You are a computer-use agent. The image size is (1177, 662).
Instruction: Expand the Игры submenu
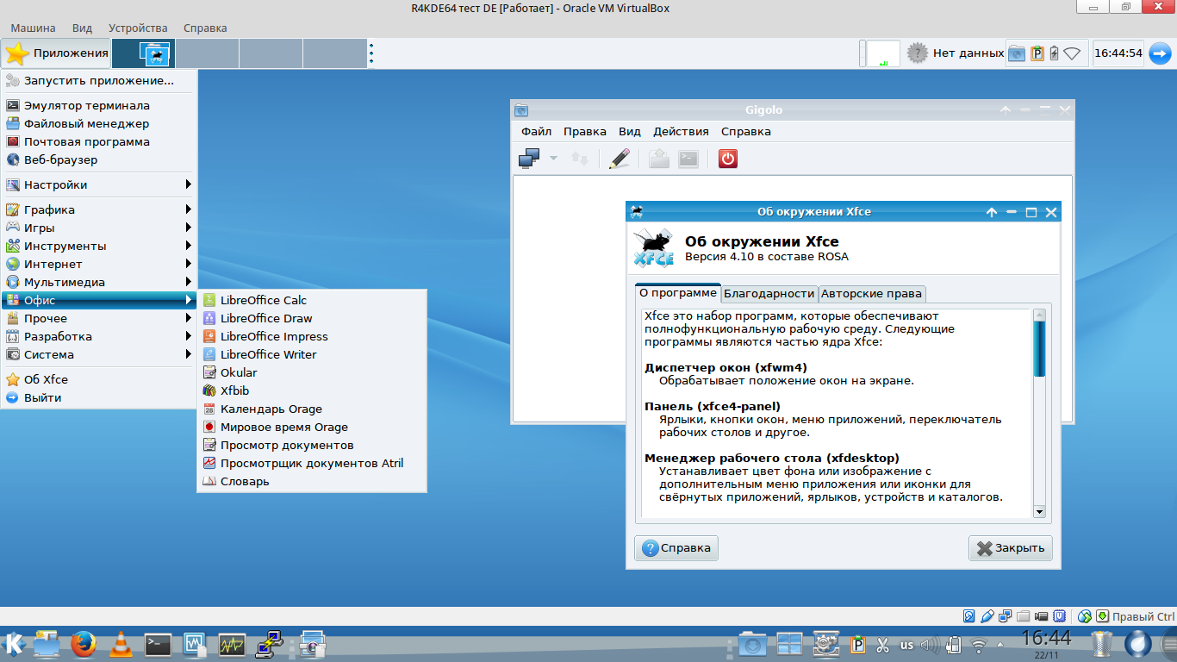tap(99, 228)
